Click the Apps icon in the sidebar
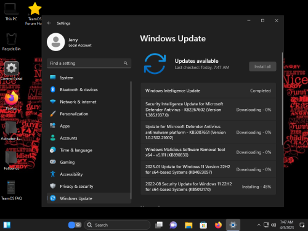 [53, 126]
